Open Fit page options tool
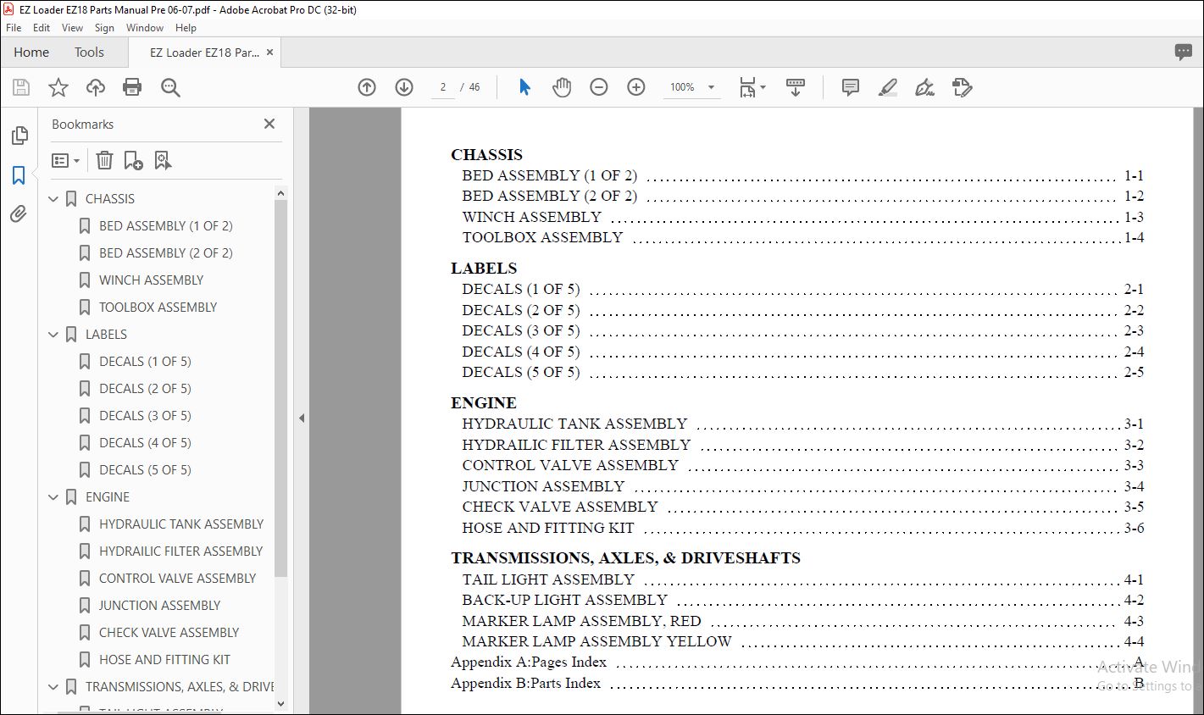1204x715 pixels. coord(752,87)
